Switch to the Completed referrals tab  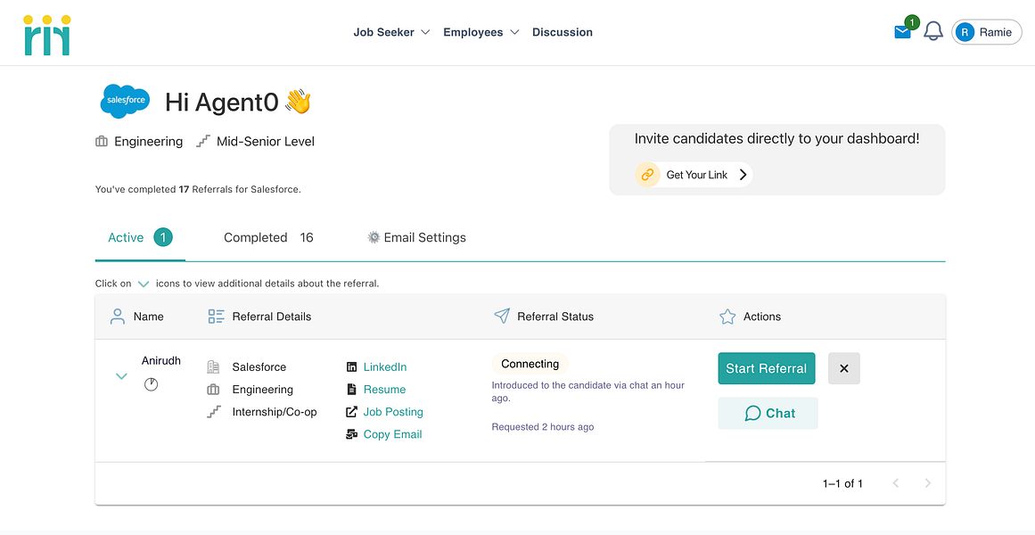(256, 237)
